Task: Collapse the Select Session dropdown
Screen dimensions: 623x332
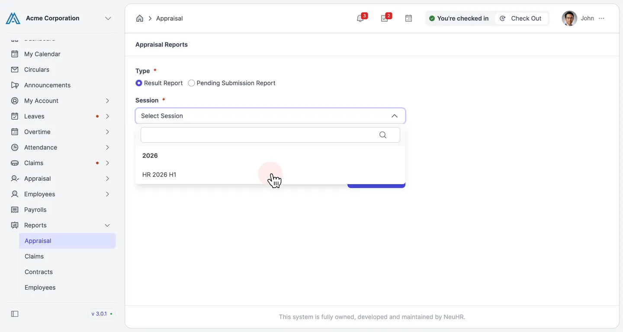Action: coord(394,116)
